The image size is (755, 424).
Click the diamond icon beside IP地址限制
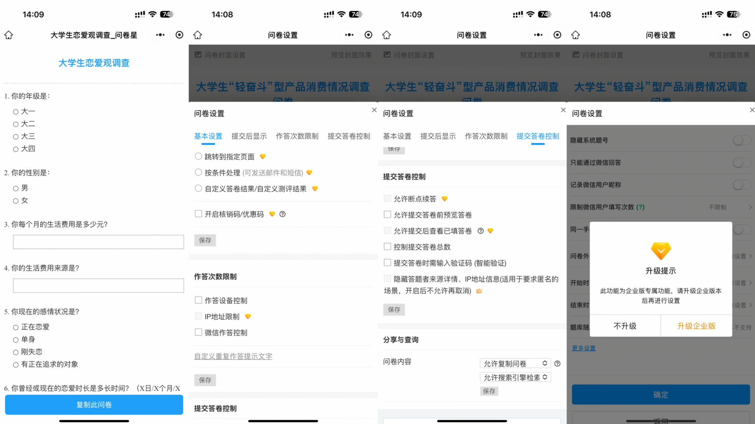point(248,316)
